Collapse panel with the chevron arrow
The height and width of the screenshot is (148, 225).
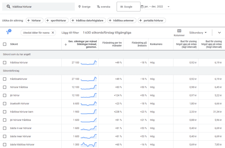click(219, 33)
